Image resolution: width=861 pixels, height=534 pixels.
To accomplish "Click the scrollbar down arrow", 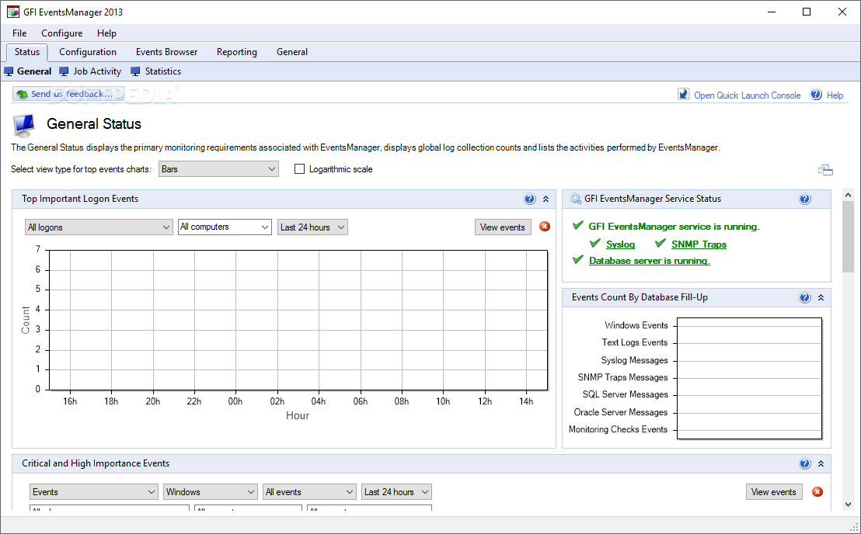I will [849, 505].
